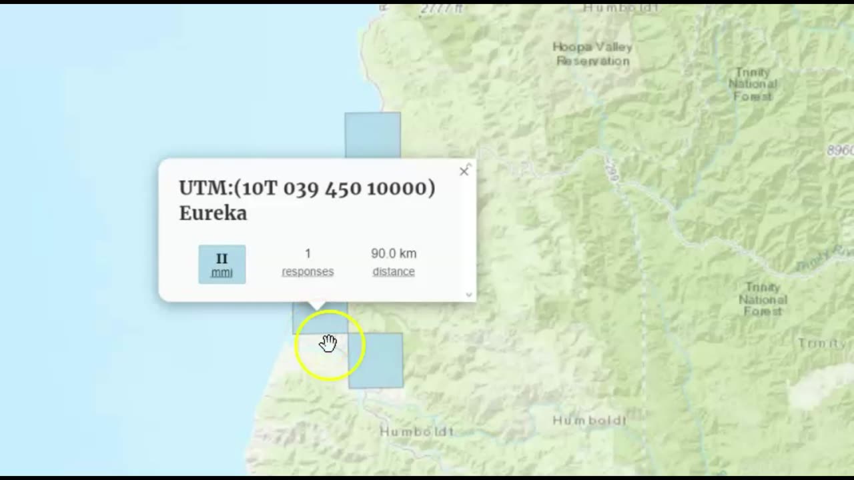Click the mmi label link
Screen dimensions: 854x480
[222, 272]
